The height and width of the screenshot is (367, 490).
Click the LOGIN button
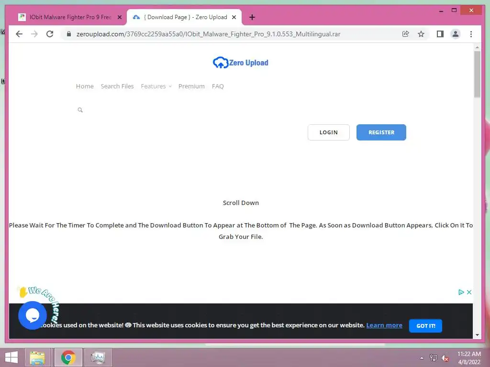tap(328, 132)
